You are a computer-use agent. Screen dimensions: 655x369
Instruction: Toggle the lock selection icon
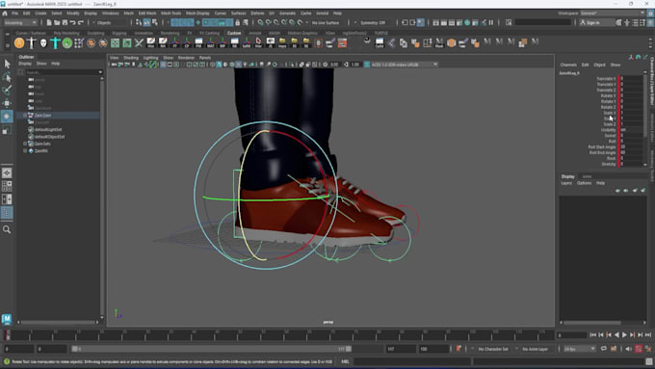[237, 22]
